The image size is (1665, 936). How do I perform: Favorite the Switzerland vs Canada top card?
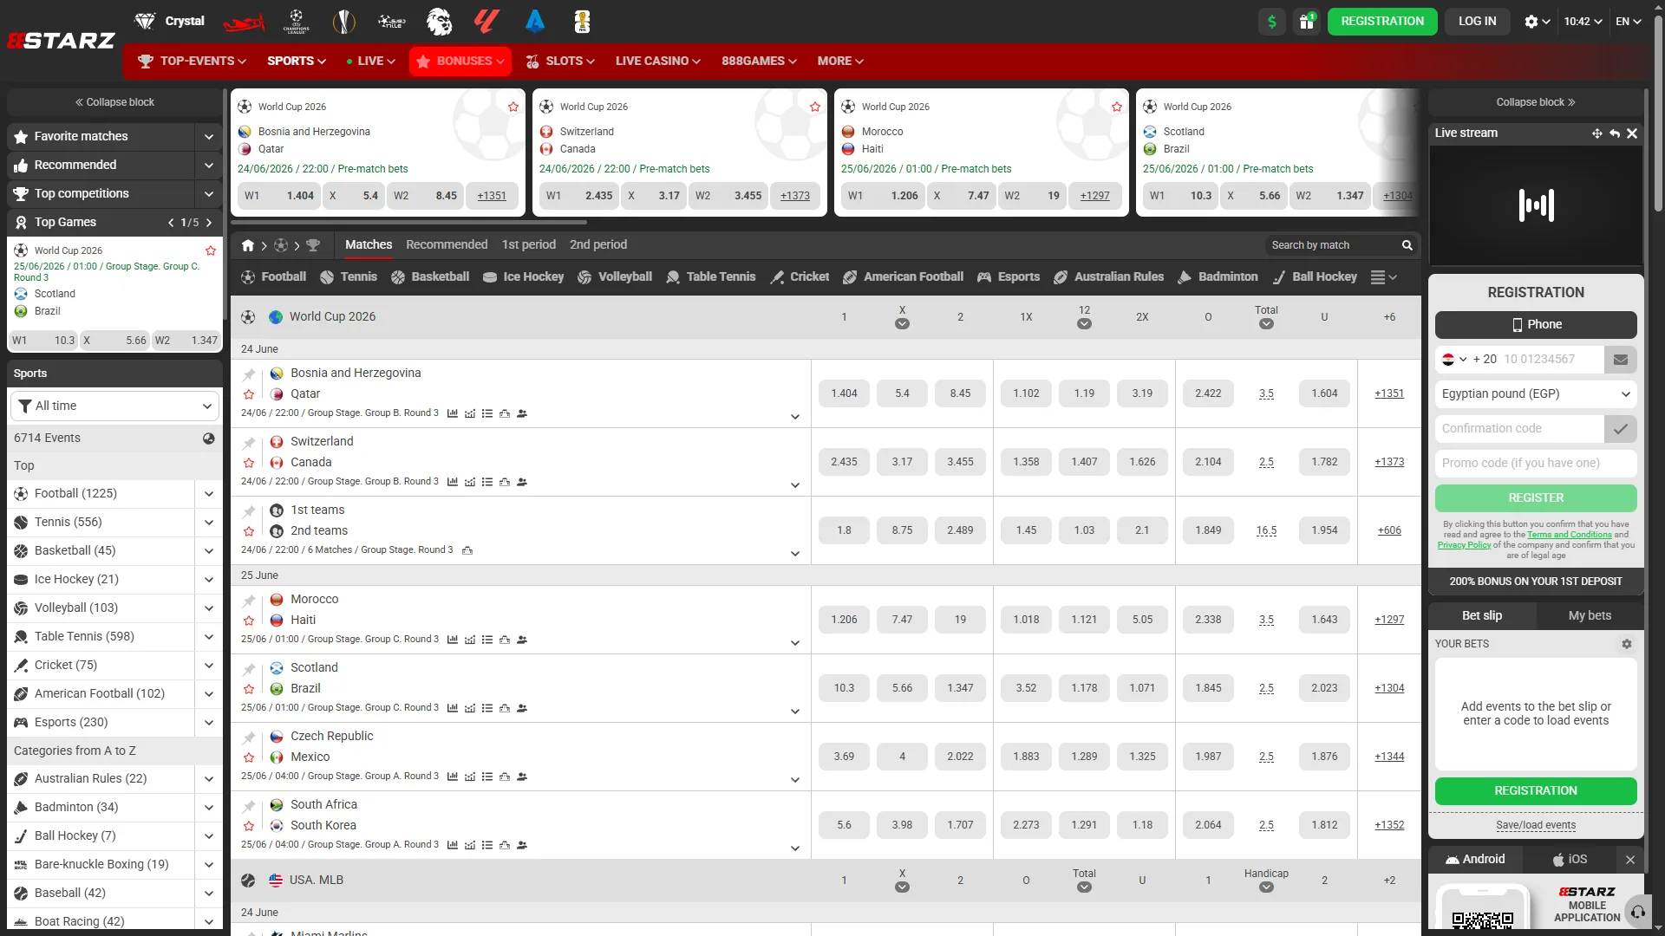pyautogui.click(x=815, y=107)
